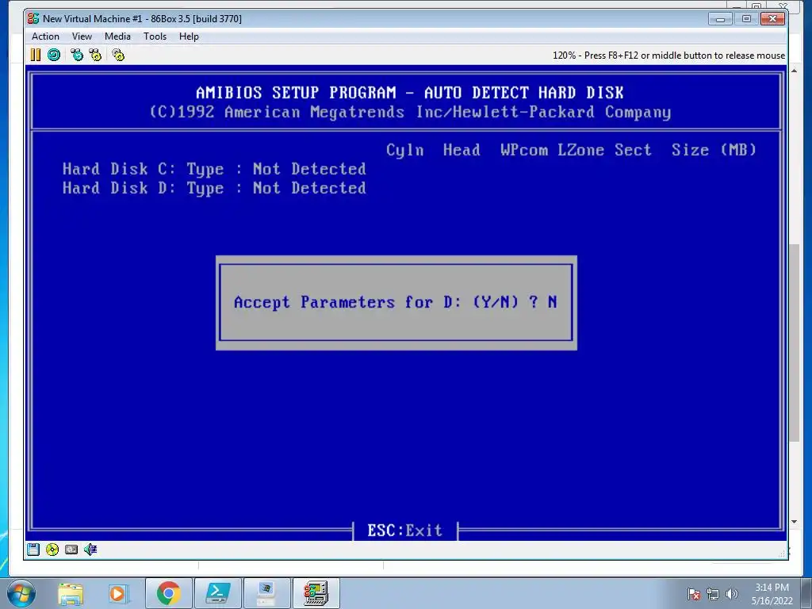Image resolution: width=812 pixels, height=609 pixels.
Task: Click the LZone column header
Action: pyautogui.click(x=581, y=150)
